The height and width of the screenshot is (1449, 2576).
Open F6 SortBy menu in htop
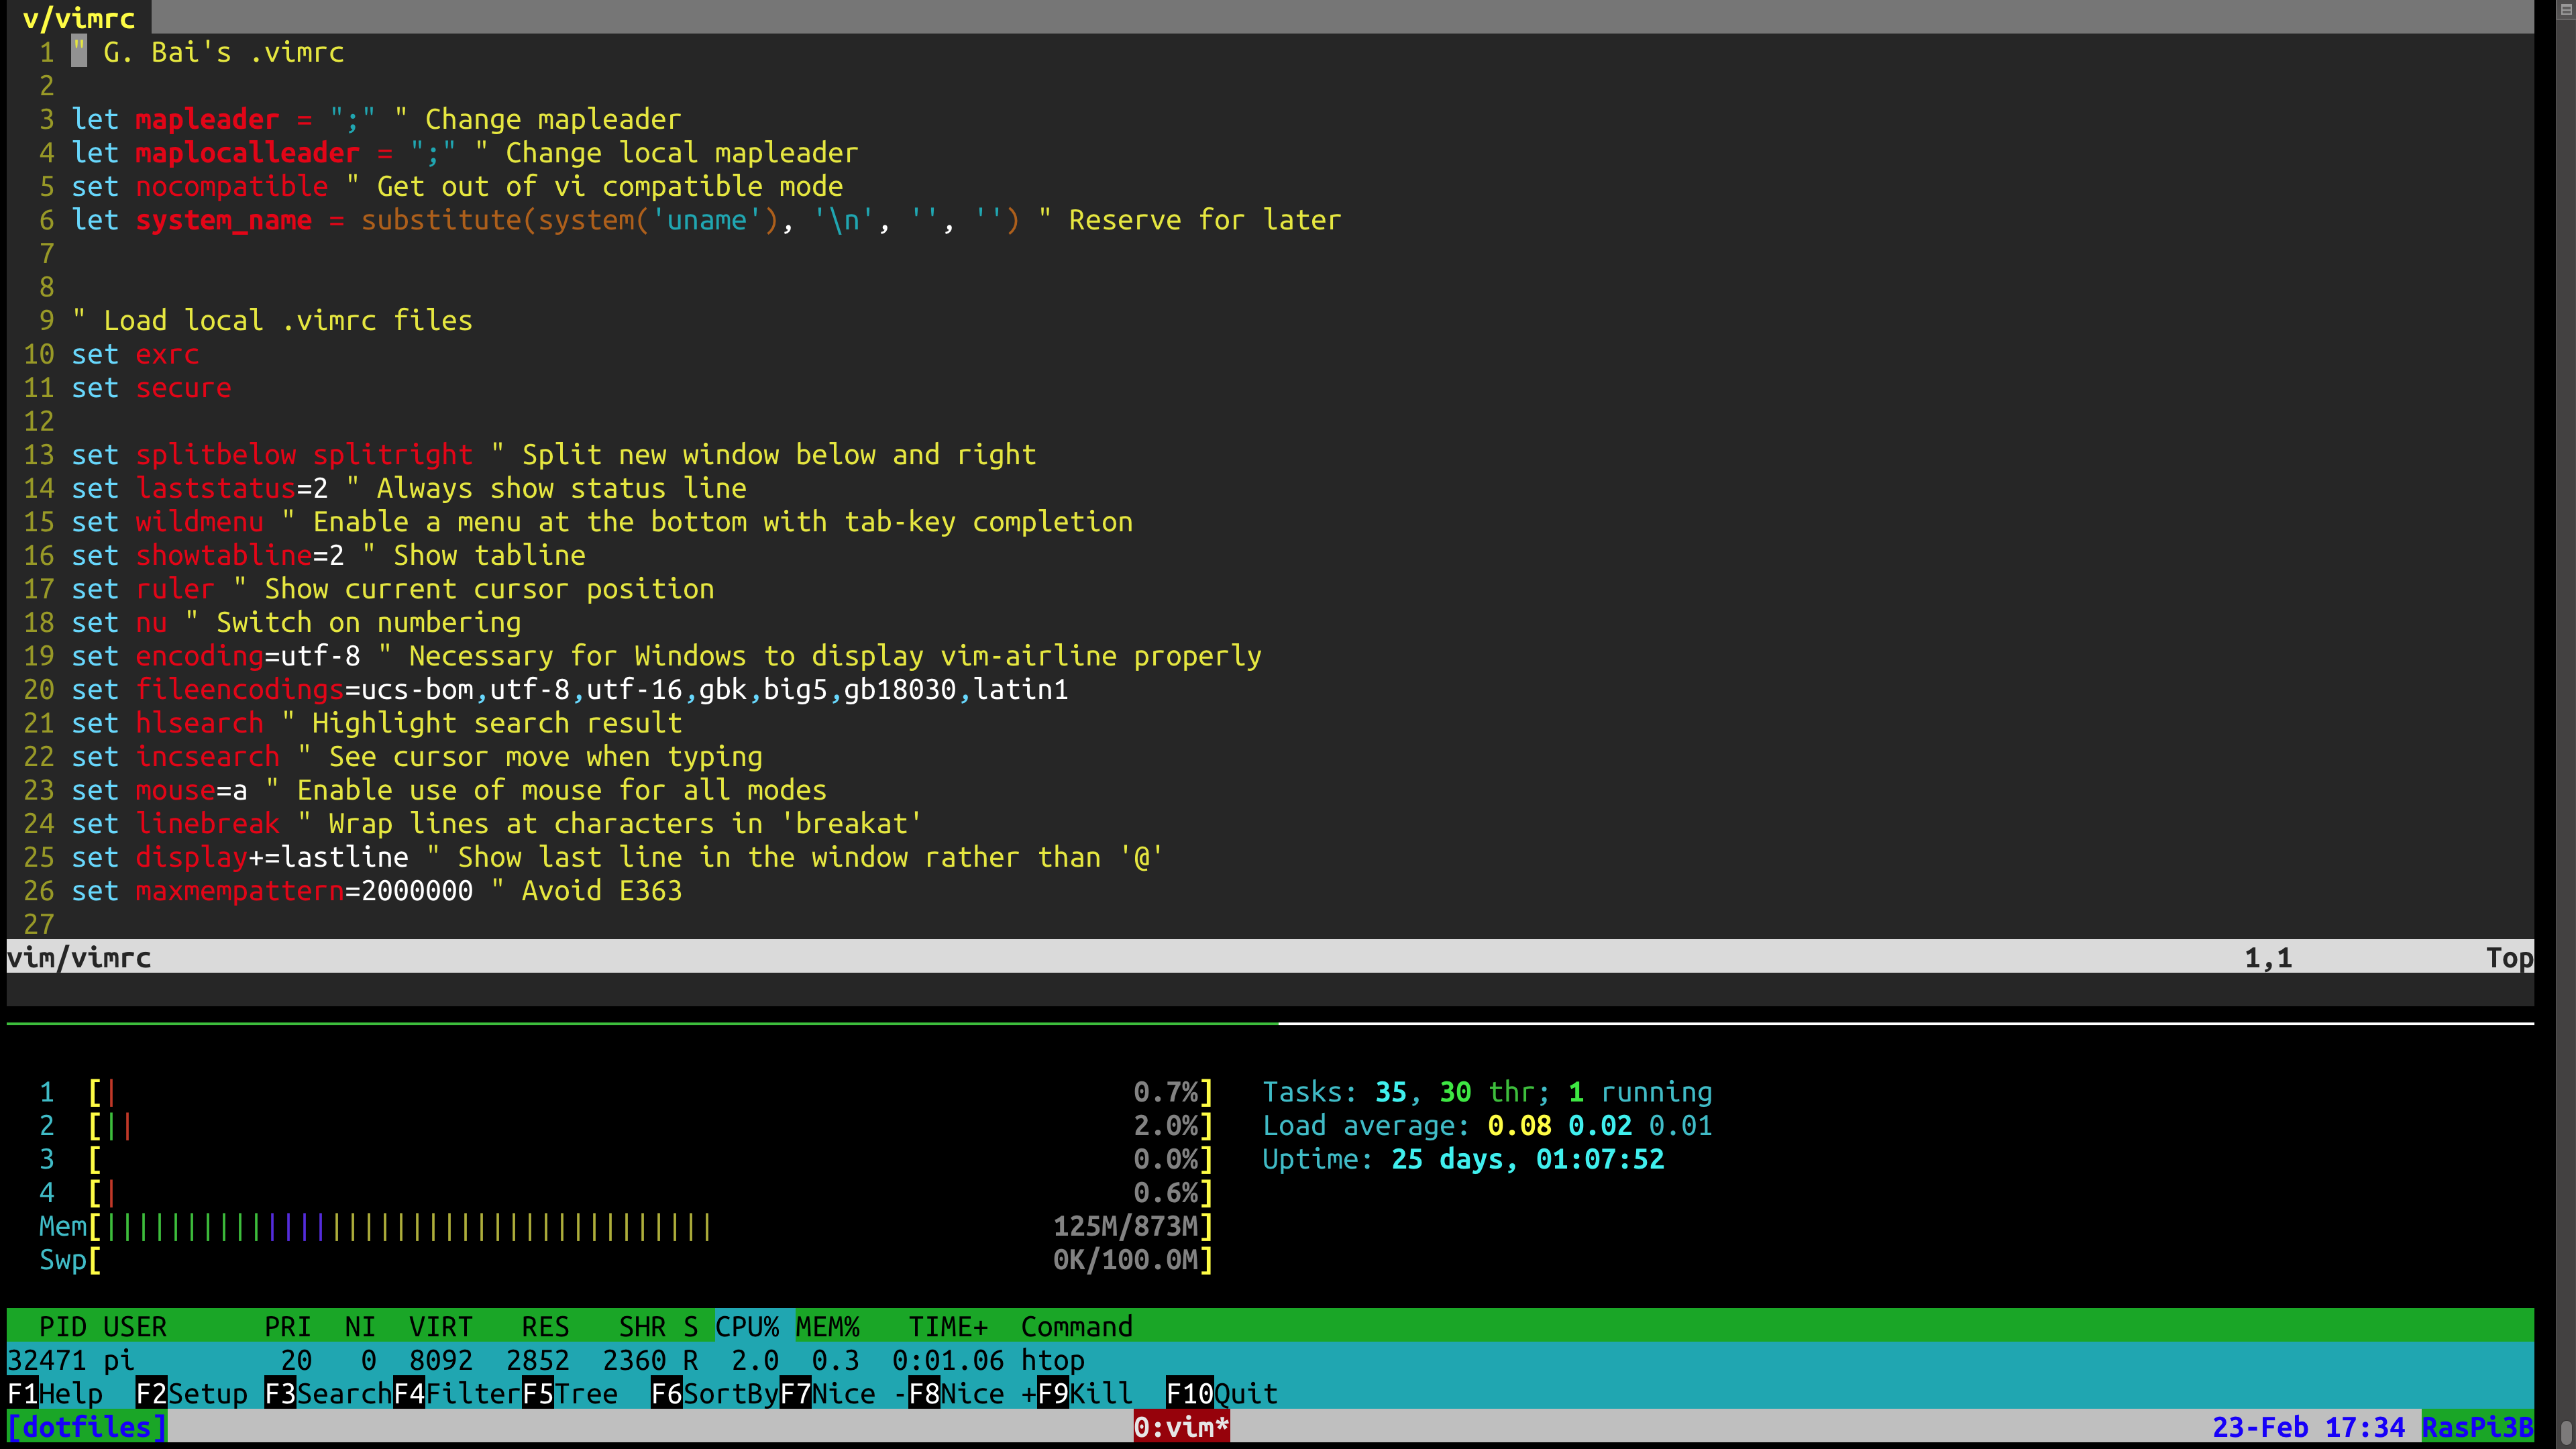(714, 1393)
